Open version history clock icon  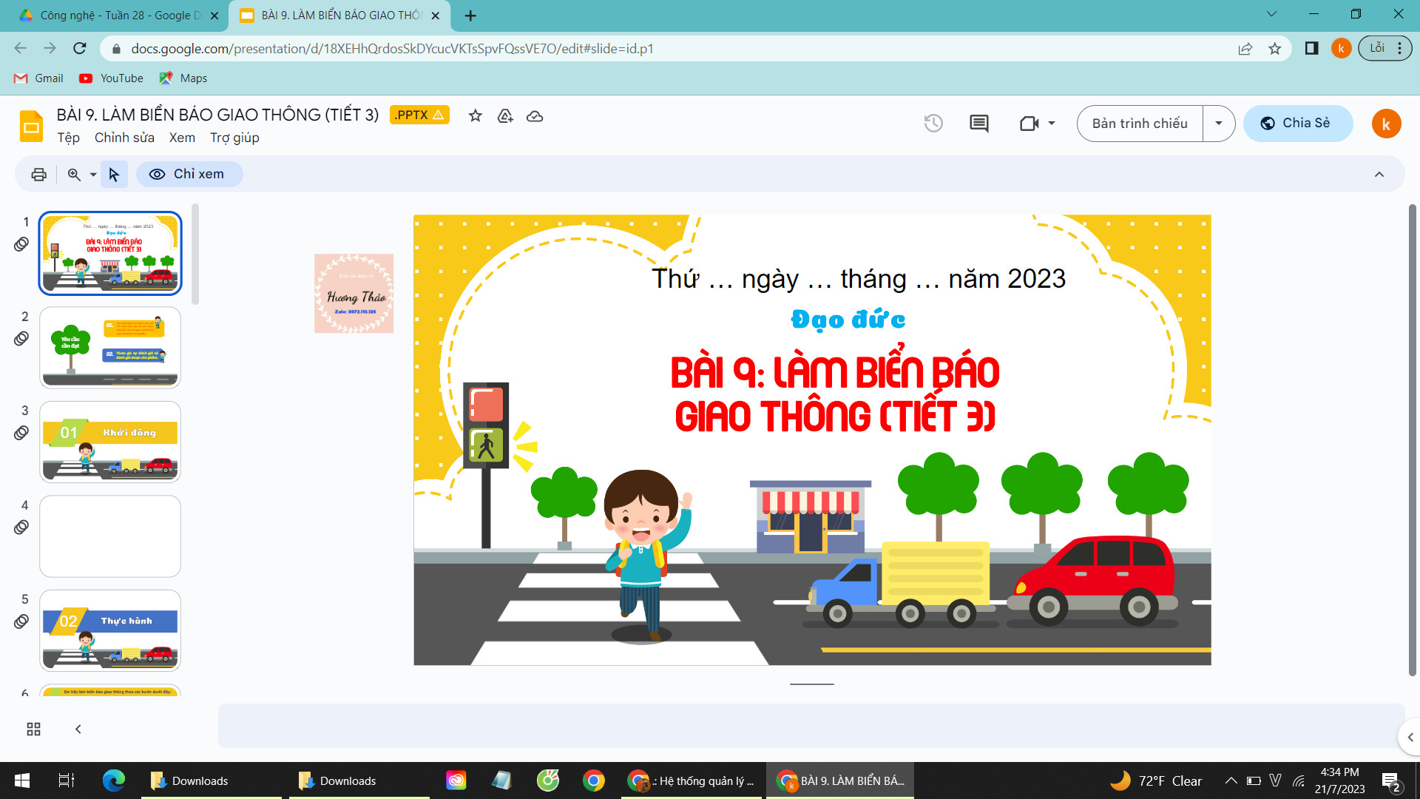933,123
